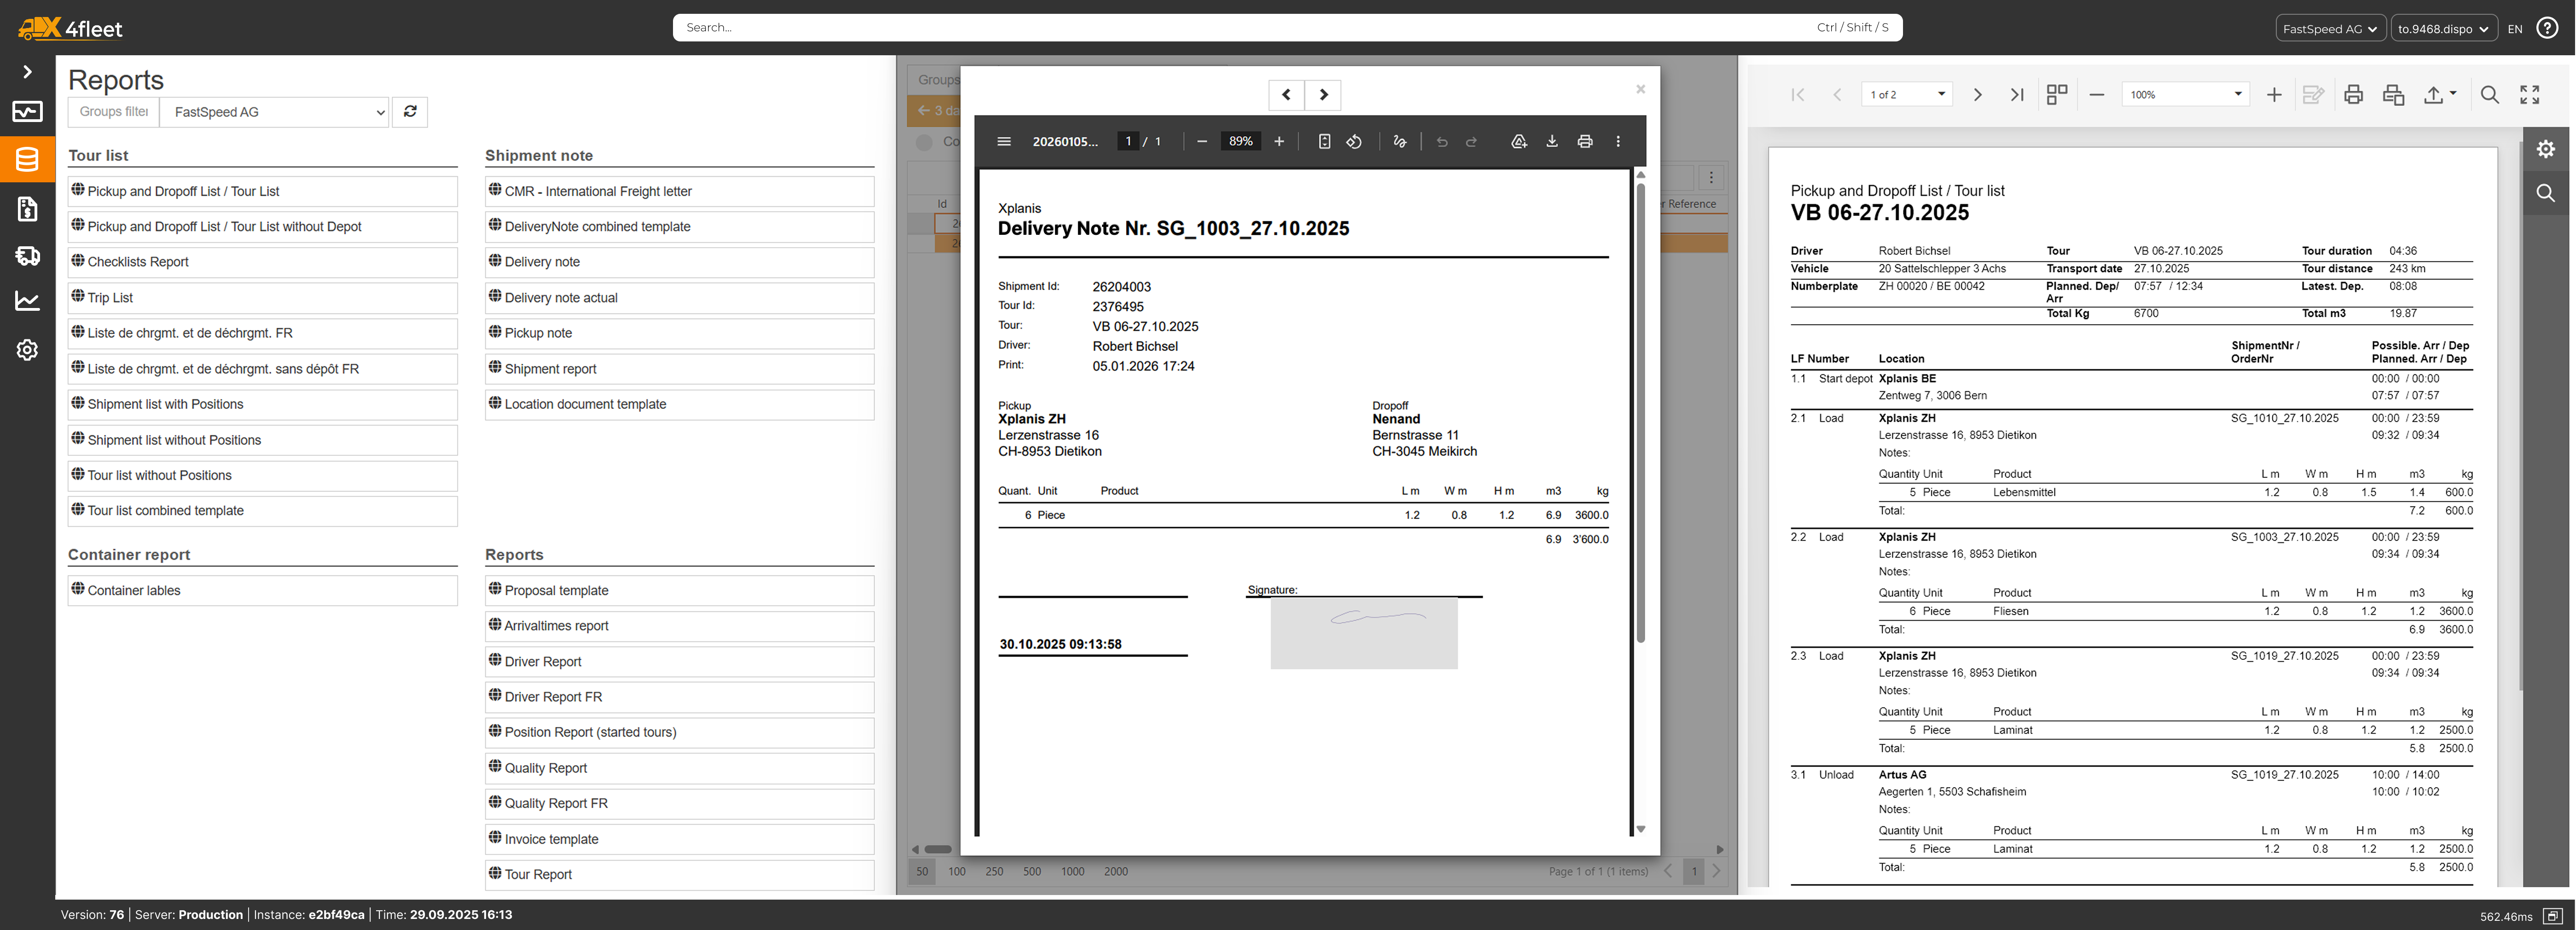Open the database section in the left sidebar
Image resolution: width=2576 pixels, height=930 pixels.
coord(27,160)
